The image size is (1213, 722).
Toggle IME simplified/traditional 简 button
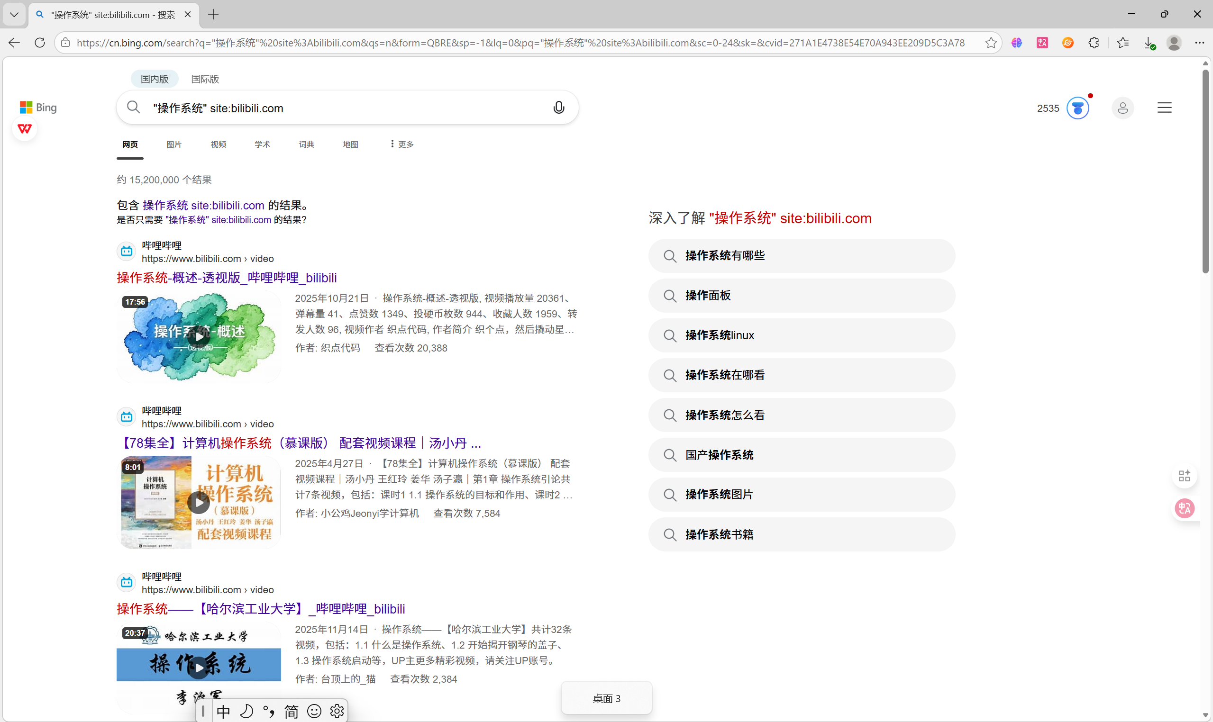[291, 711]
